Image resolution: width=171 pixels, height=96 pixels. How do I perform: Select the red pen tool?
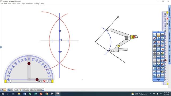click(154, 39)
